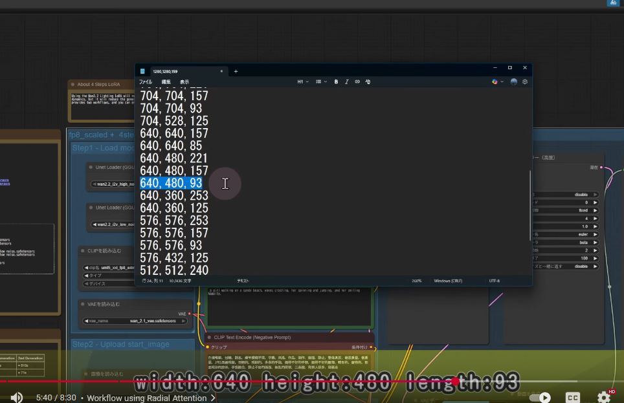Click the line '704, 704, 93'
This screenshot has width=624, height=403.
coord(171,108)
